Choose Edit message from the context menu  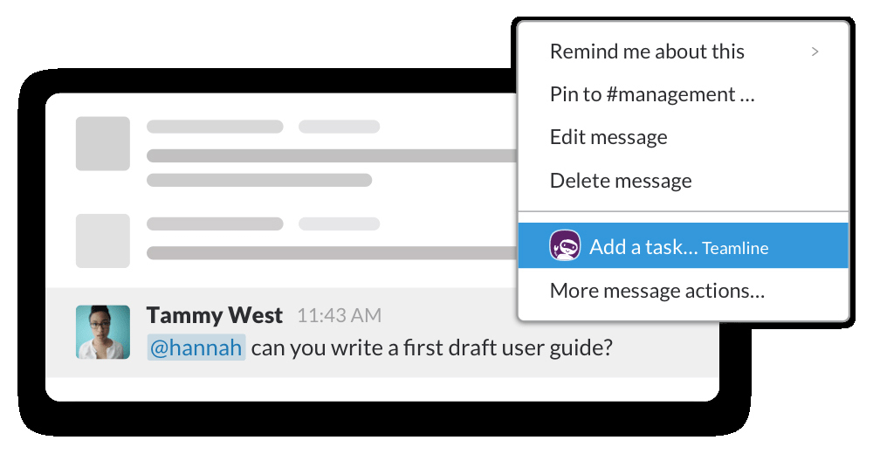[x=608, y=137]
